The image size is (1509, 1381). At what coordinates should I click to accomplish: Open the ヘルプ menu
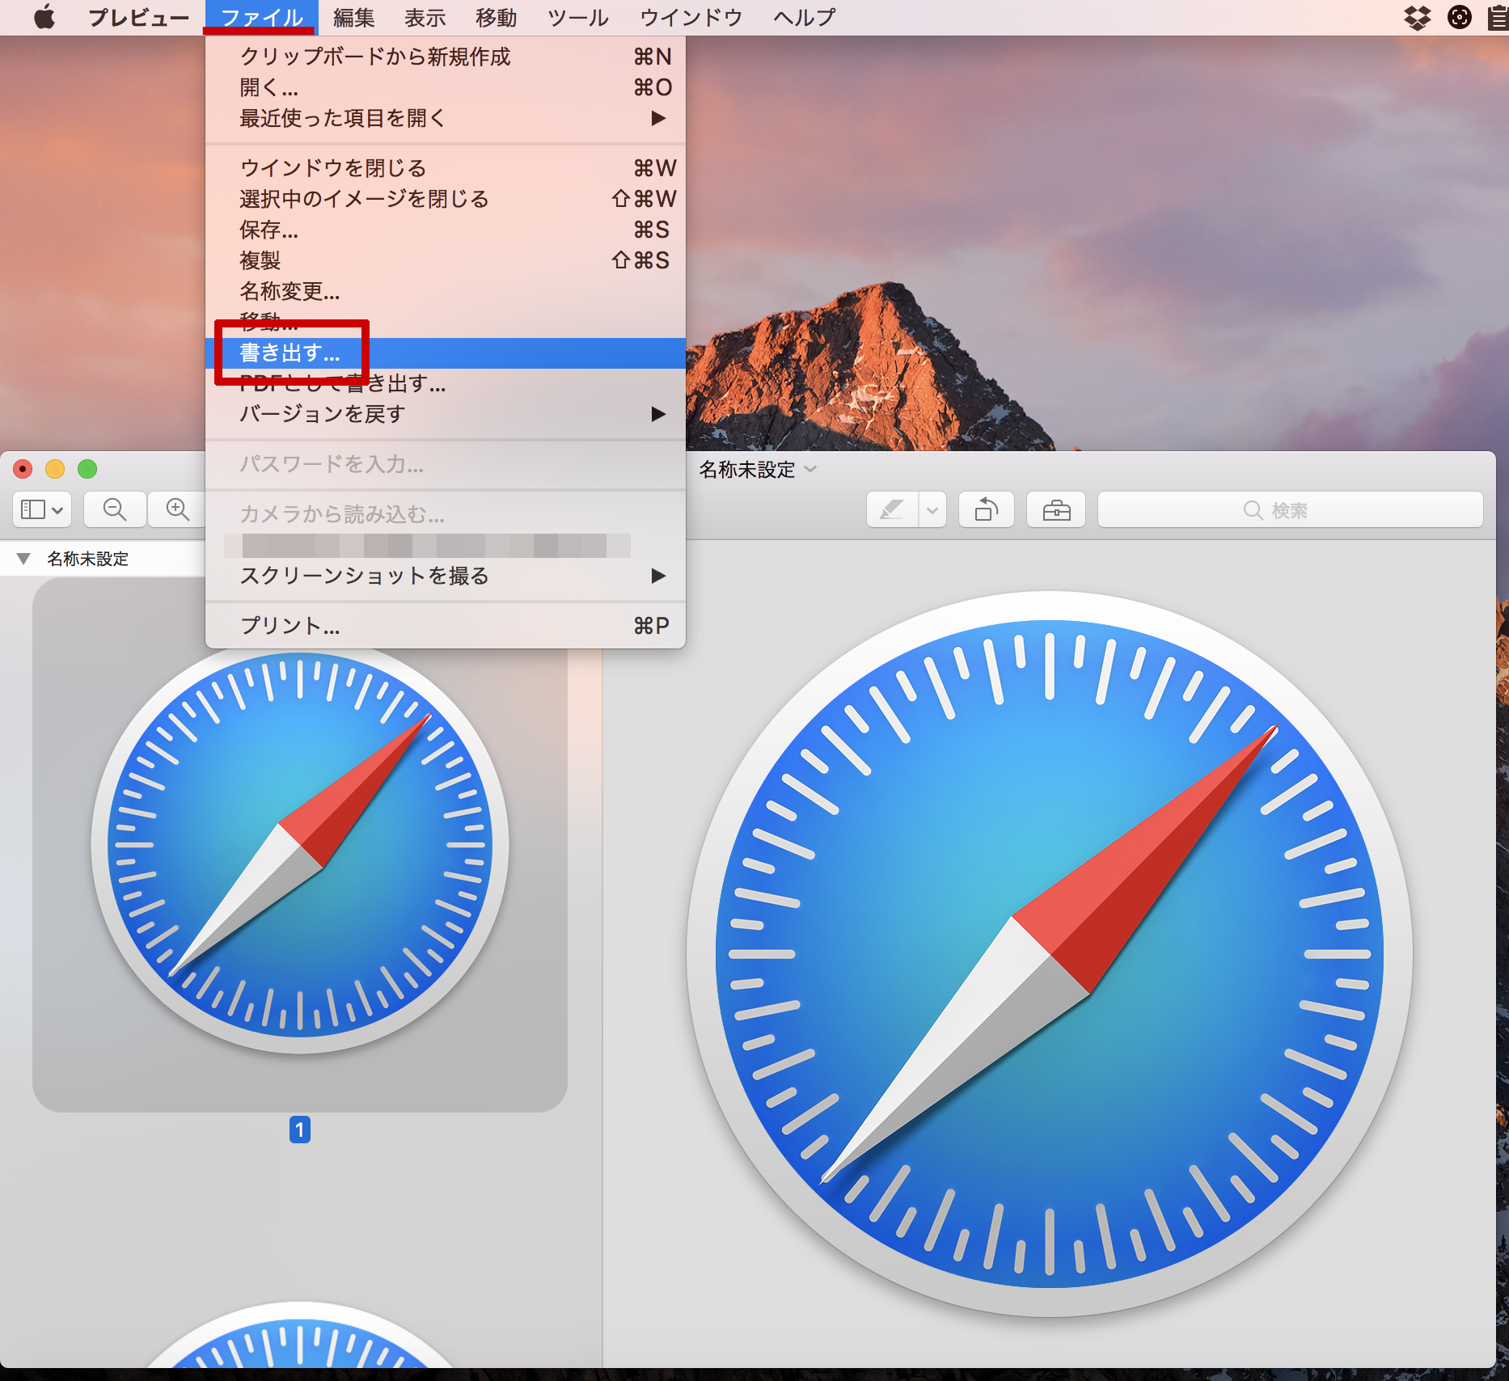tap(804, 17)
